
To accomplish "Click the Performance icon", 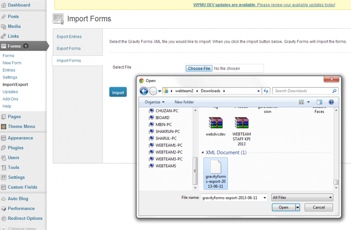I will tap(3, 208).
